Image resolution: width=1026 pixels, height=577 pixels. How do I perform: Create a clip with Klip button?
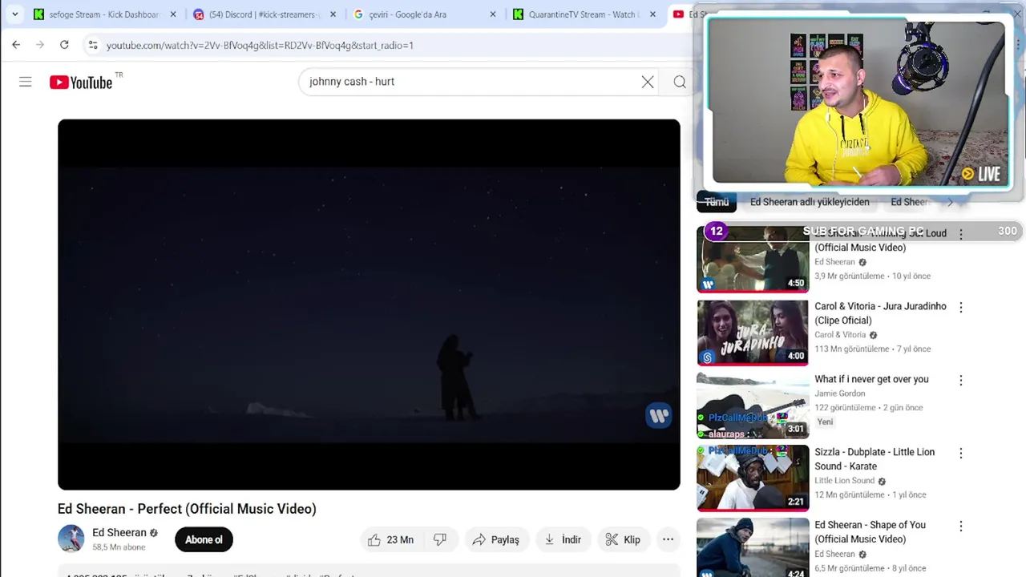pyautogui.click(x=623, y=539)
